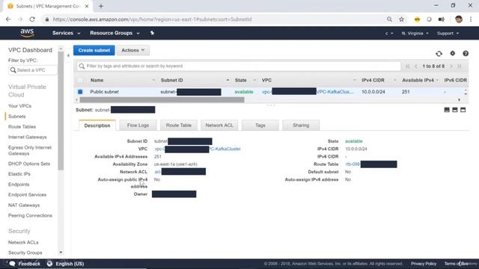Open the Services dropdown menu
The image size is (479, 269).
coord(67,33)
